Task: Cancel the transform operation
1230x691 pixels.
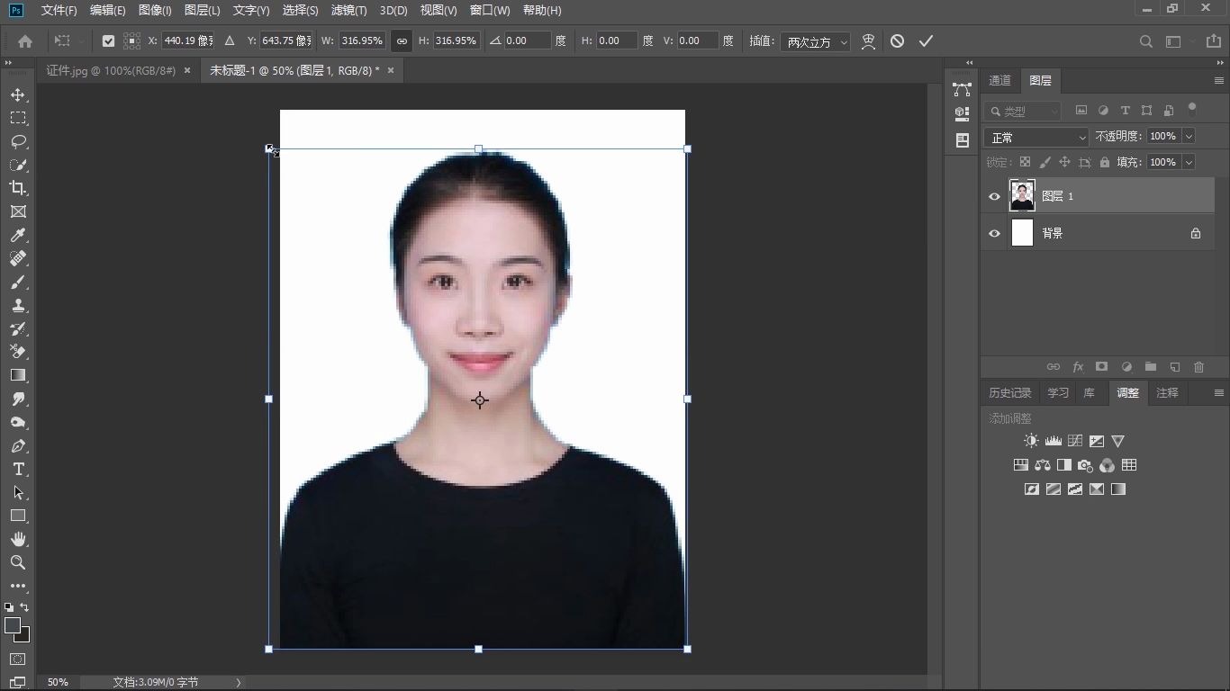Action: pos(897,41)
